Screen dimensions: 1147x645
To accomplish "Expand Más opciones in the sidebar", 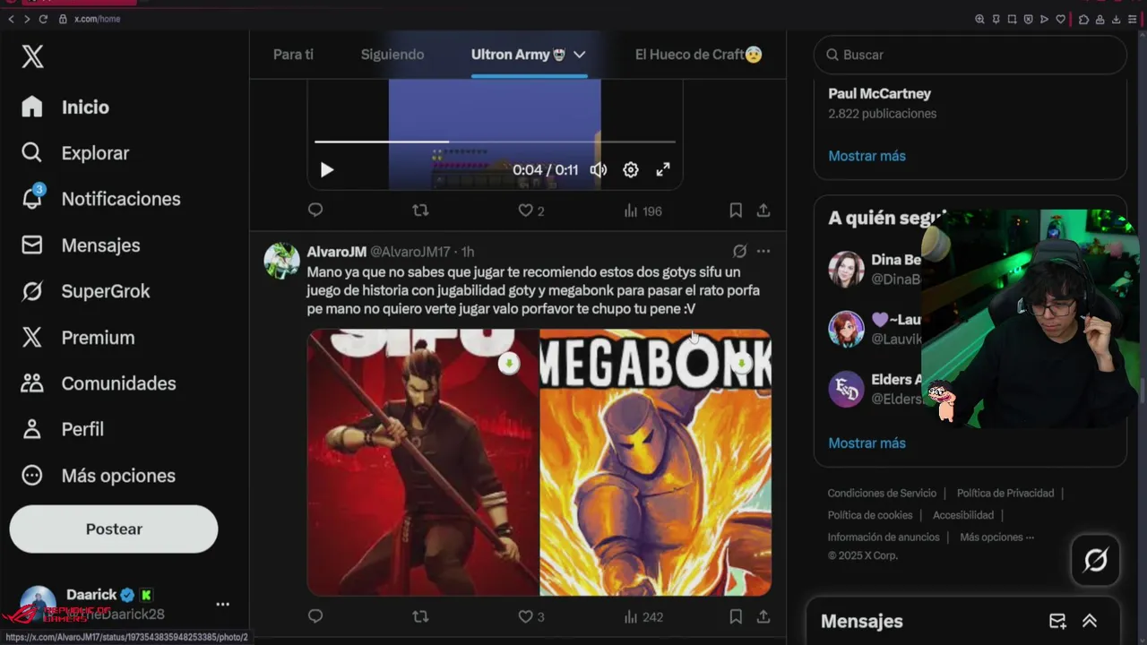I will [x=98, y=476].
